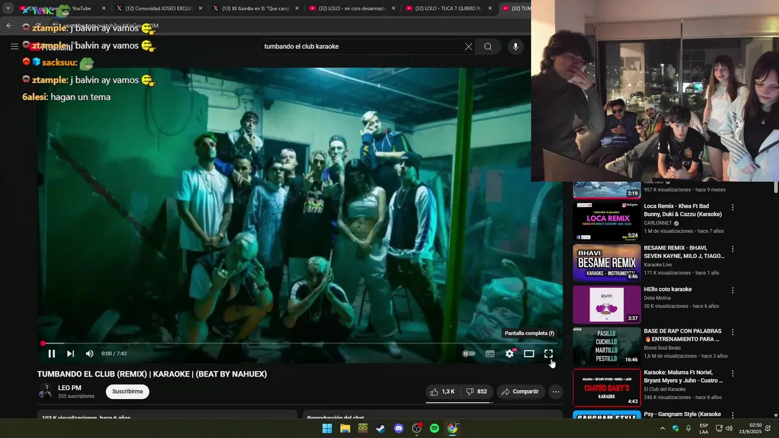Open options menu for BESAME REMIX video
The height and width of the screenshot is (438, 779).
pyautogui.click(x=733, y=249)
